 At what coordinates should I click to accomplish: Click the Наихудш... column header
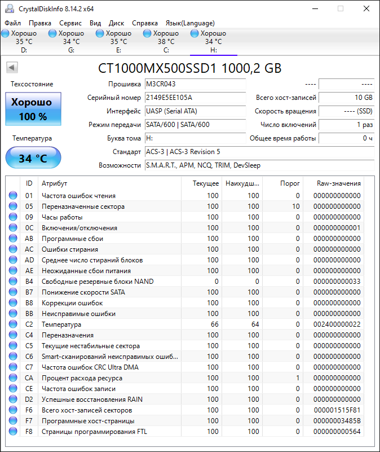coord(242,183)
